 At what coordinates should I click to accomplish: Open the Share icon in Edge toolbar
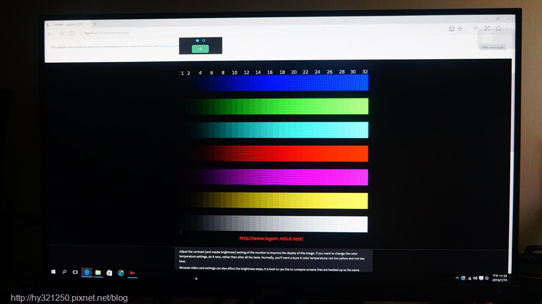click(498, 29)
